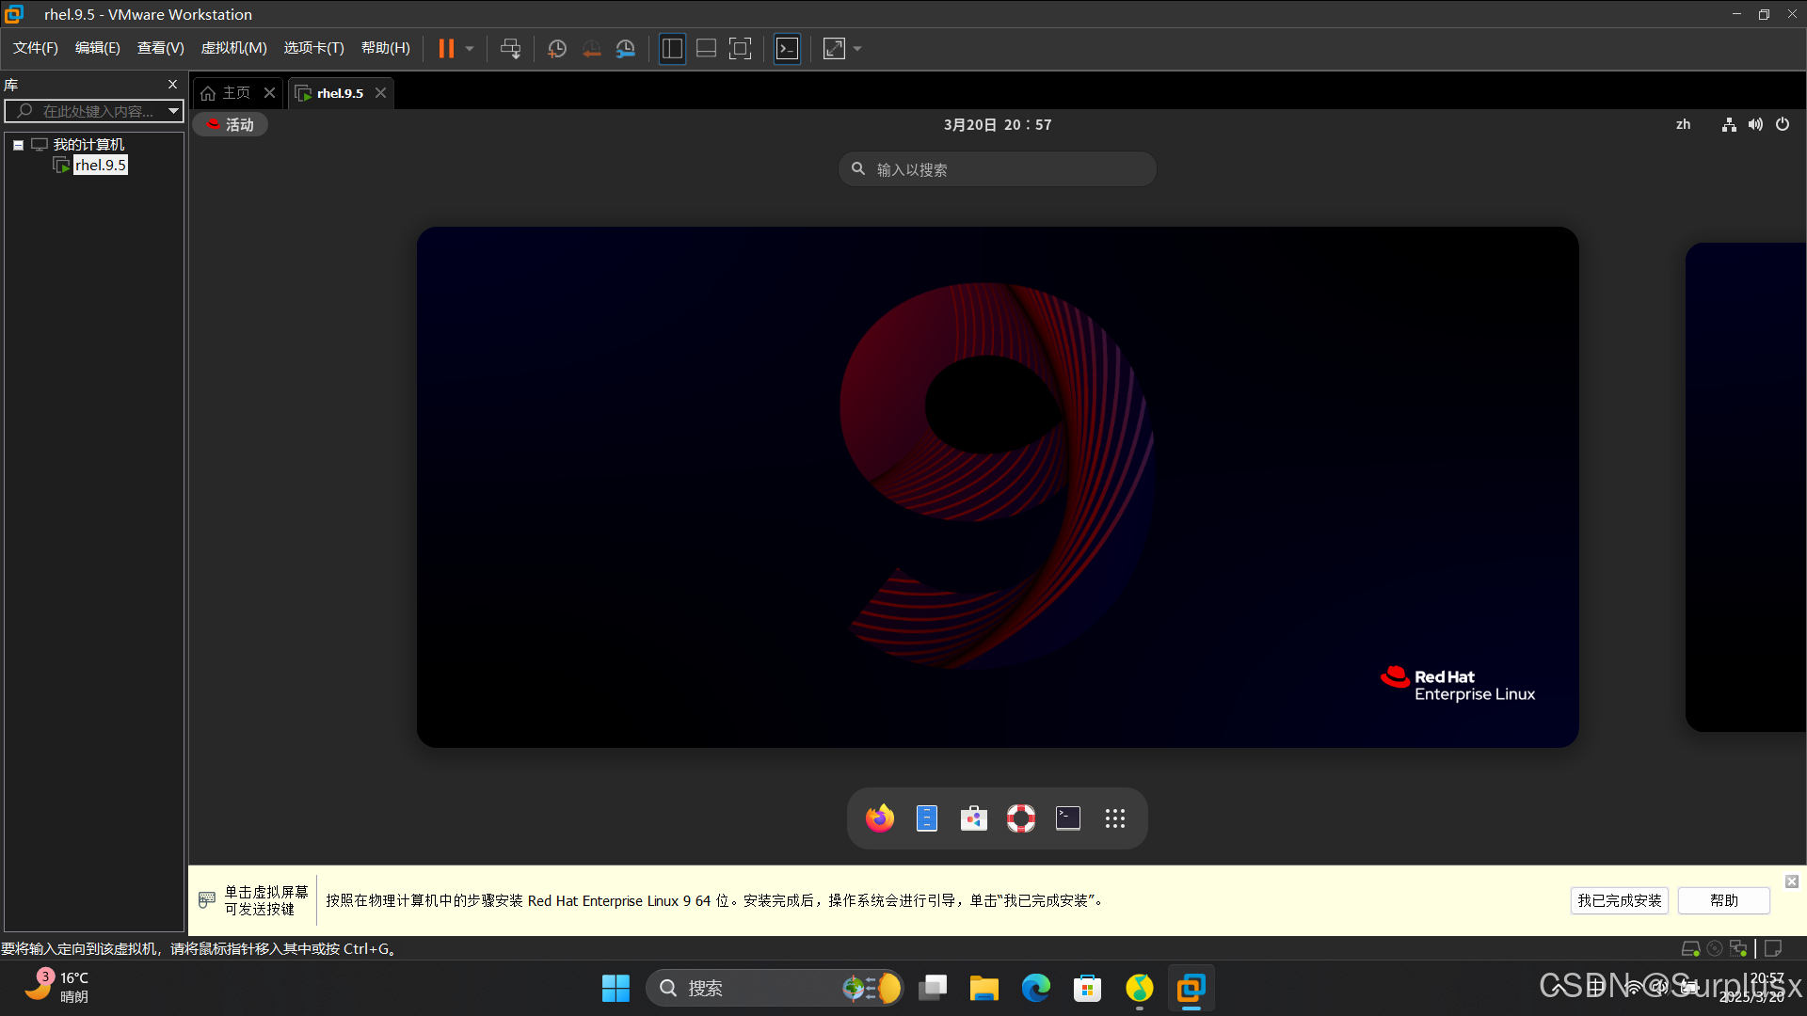Collapse the 我的计算机 tree node
This screenshot has height=1016, width=1807.
point(18,145)
